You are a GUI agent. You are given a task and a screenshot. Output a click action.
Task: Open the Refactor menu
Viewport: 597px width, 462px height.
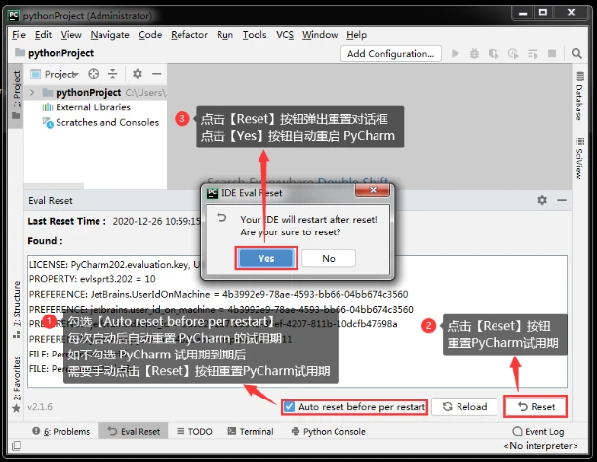188,34
